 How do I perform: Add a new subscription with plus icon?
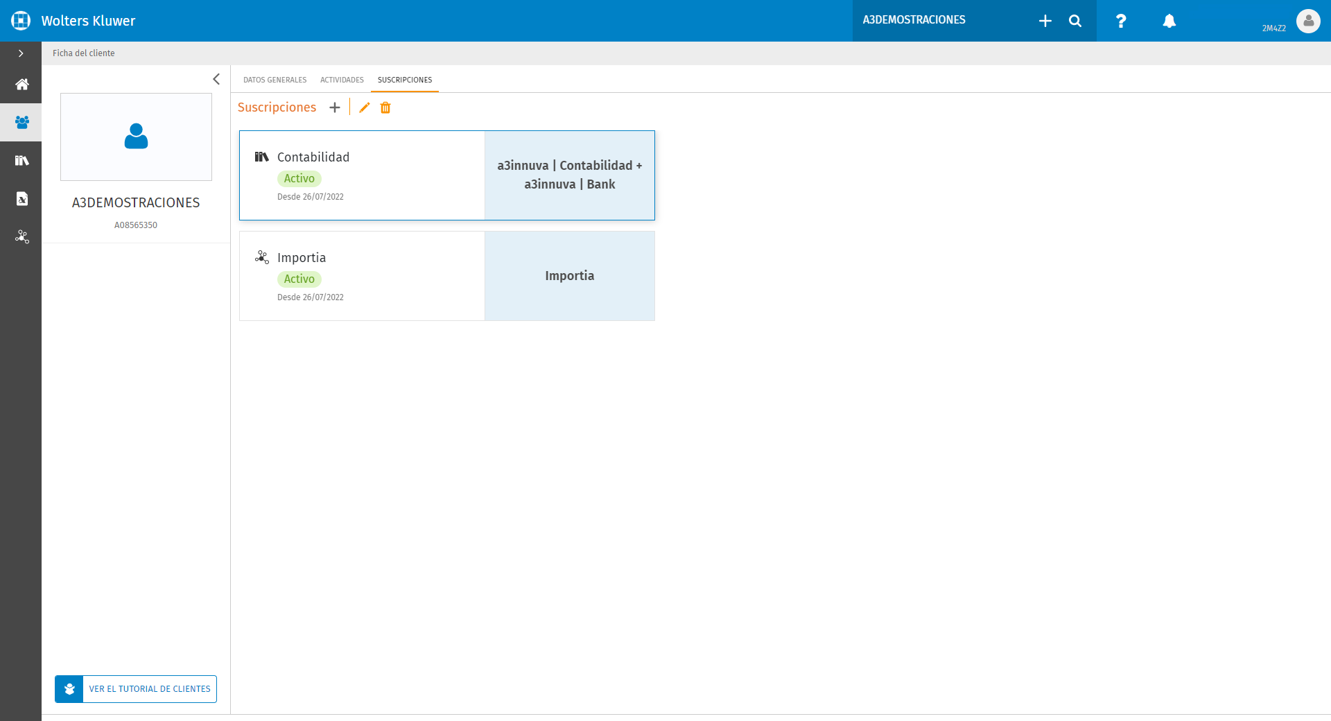pos(335,107)
